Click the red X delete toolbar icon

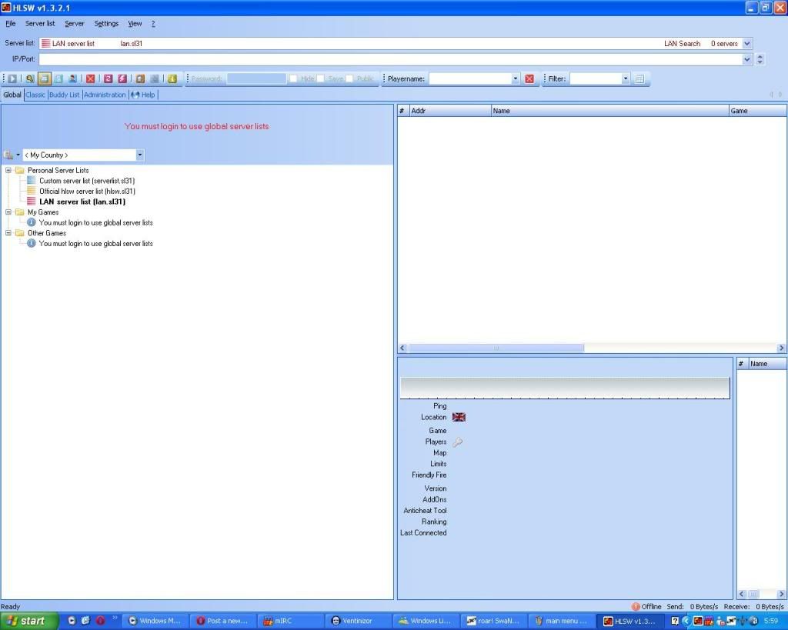pyautogui.click(x=91, y=78)
